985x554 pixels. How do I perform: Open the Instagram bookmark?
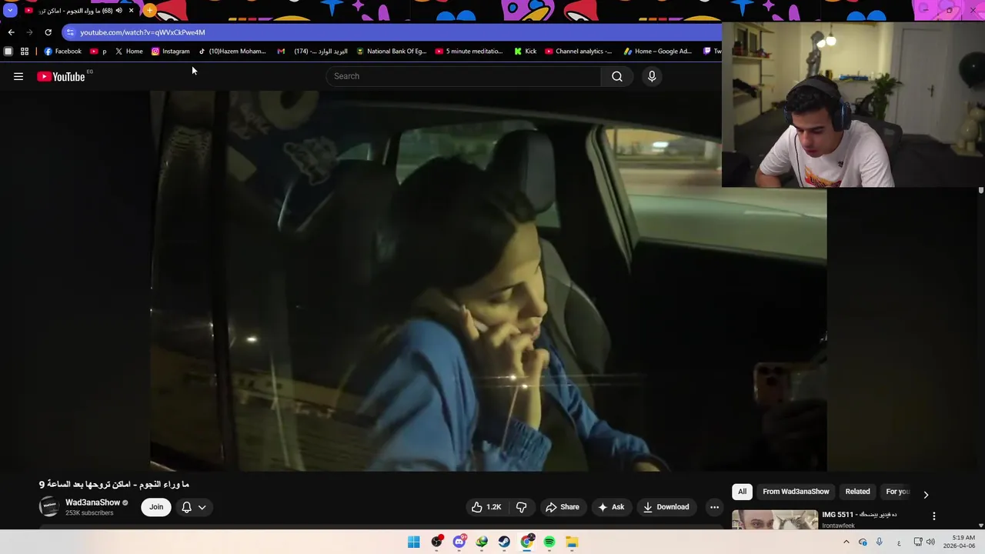tap(170, 52)
